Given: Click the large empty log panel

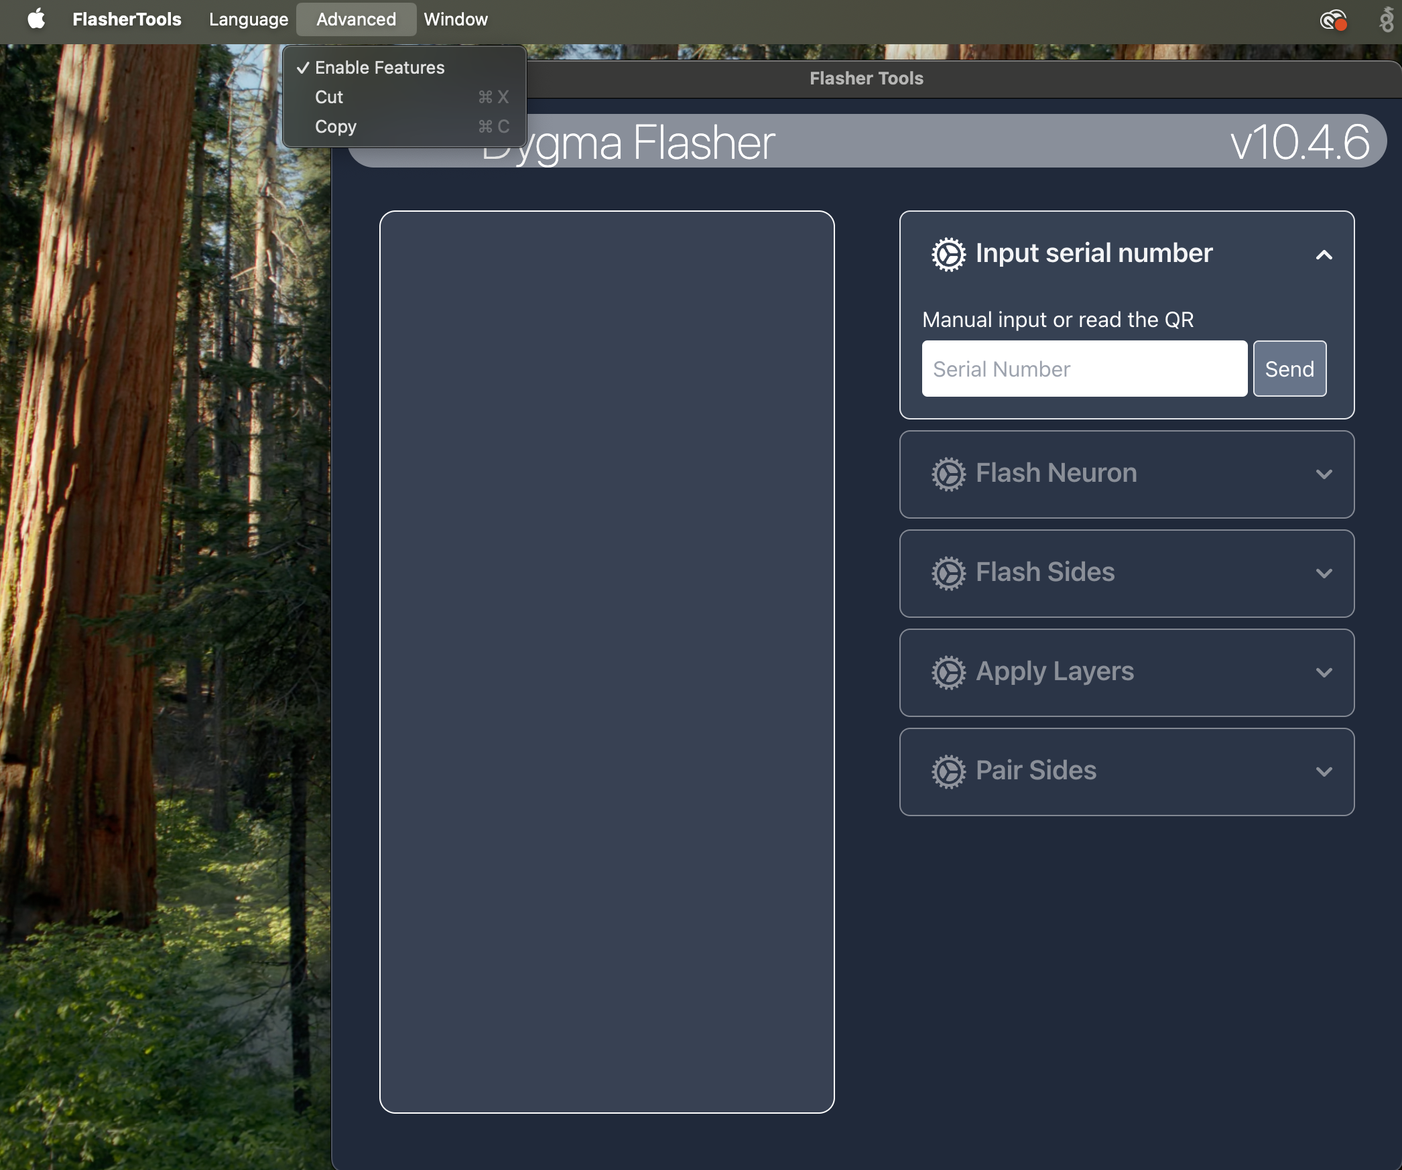Looking at the screenshot, I should [607, 662].
